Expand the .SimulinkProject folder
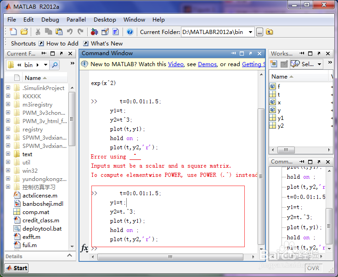This screenshot has width=338, height=277. tap(8, 88)
